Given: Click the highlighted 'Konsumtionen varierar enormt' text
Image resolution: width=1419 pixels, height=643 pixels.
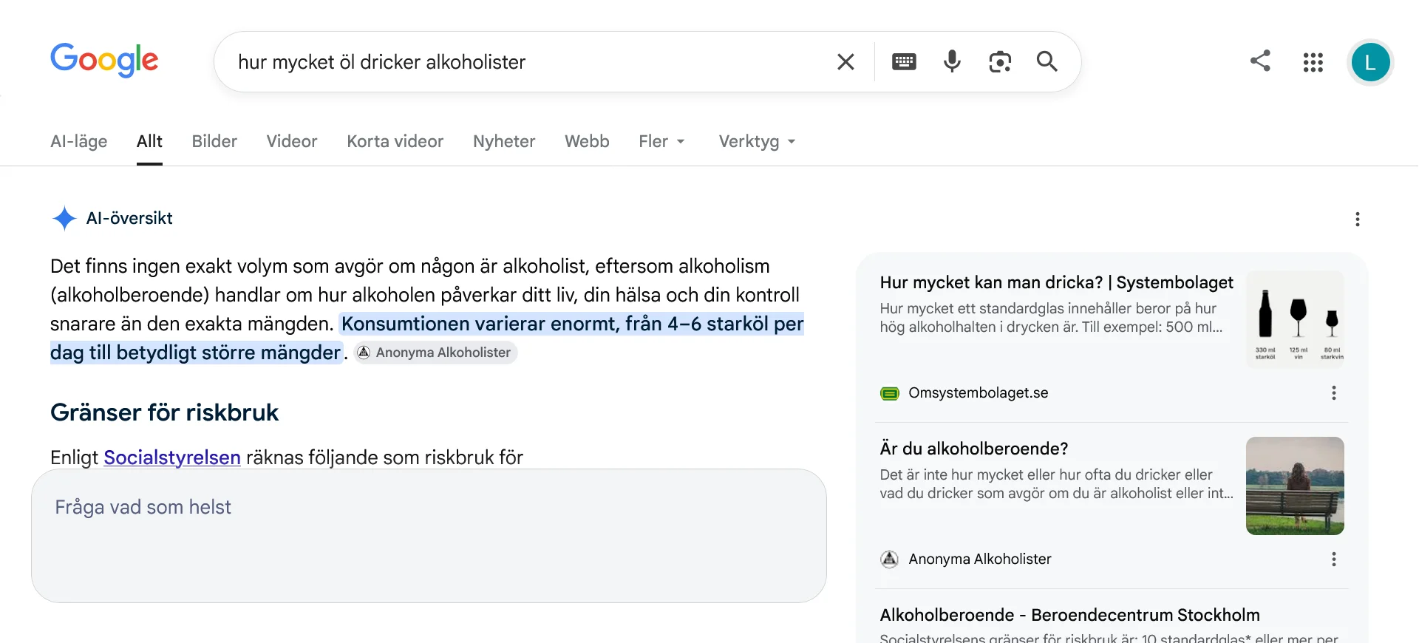Looking at the screenshot, I should point(573,324).
